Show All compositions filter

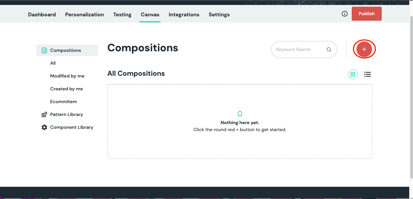tap(53, 63)
